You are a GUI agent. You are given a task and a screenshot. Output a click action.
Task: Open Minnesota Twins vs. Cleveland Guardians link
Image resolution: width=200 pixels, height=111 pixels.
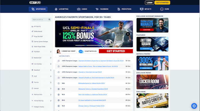tap(93, 89)
